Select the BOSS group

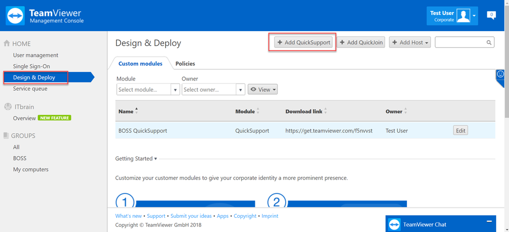(20, 159)
